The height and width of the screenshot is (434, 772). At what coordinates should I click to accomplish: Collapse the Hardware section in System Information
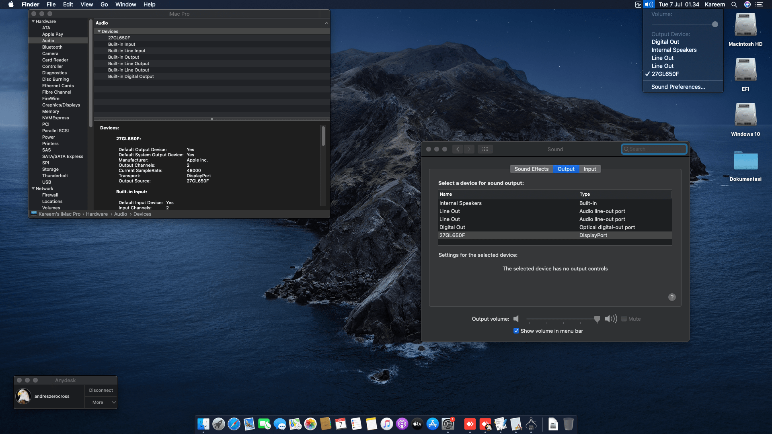pos(33,21)
